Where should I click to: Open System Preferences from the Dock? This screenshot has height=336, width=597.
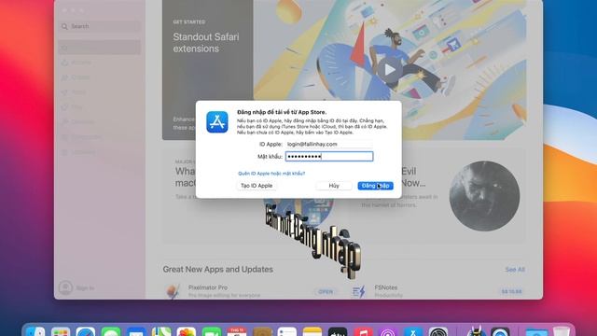[438, 332]
